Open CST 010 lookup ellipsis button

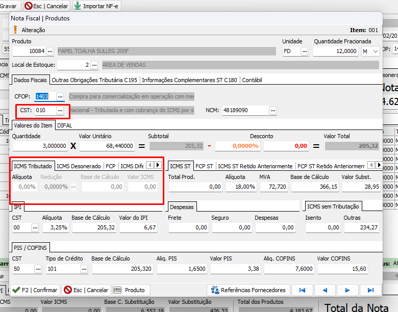[x=60, y=110]
